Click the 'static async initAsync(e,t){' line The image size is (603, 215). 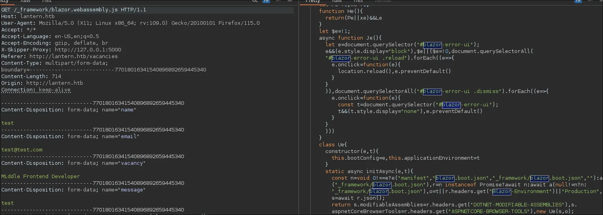tap(369, 171)
